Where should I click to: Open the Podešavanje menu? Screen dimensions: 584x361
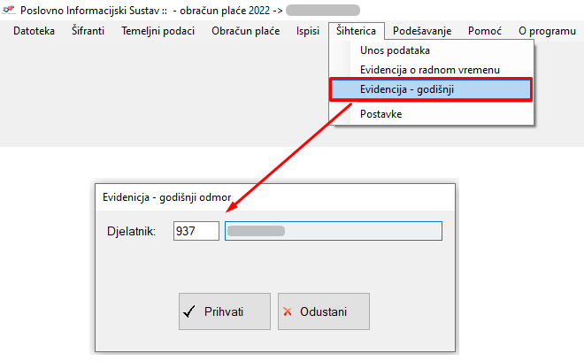422,31
